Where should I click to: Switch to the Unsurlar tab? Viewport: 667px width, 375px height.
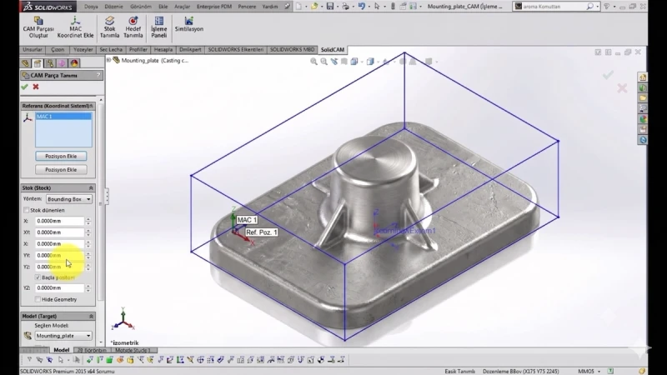tap(33, 50)
